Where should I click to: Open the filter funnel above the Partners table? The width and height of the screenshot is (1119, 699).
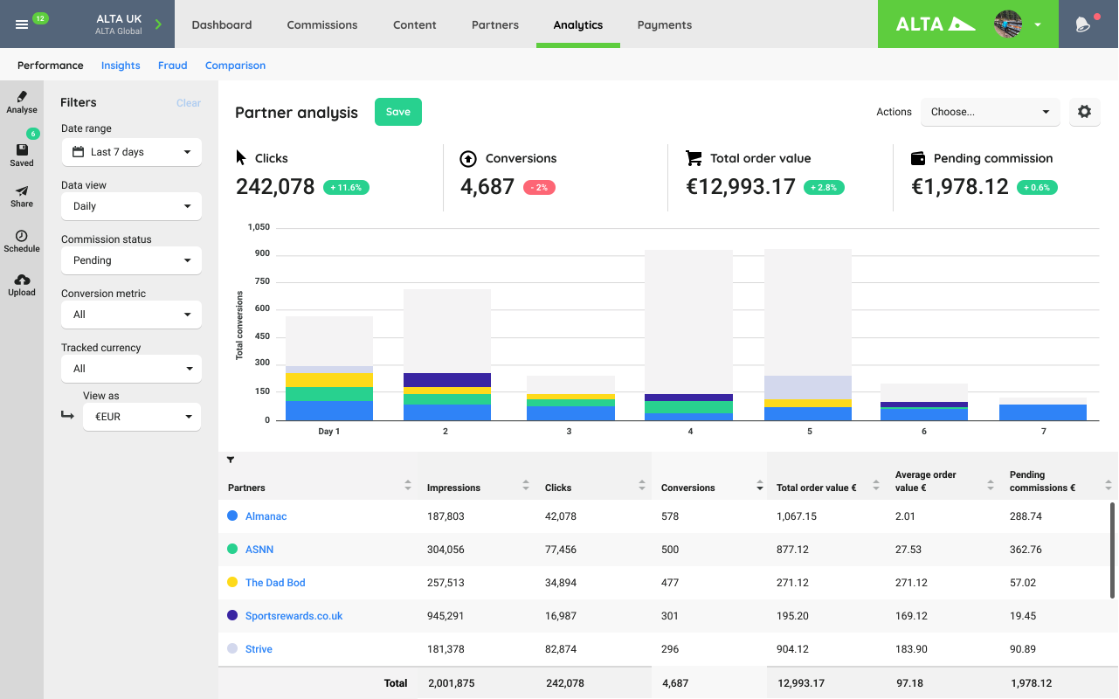pyautogui.click(x=231, y=460)
